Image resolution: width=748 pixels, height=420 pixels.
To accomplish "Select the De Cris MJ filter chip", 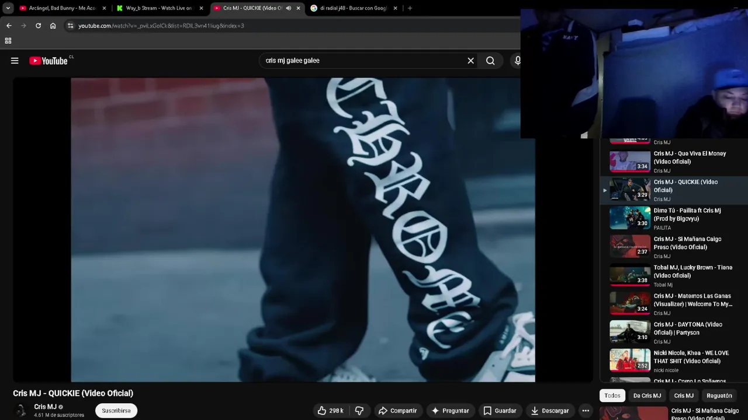I will [x=647, y=395].
